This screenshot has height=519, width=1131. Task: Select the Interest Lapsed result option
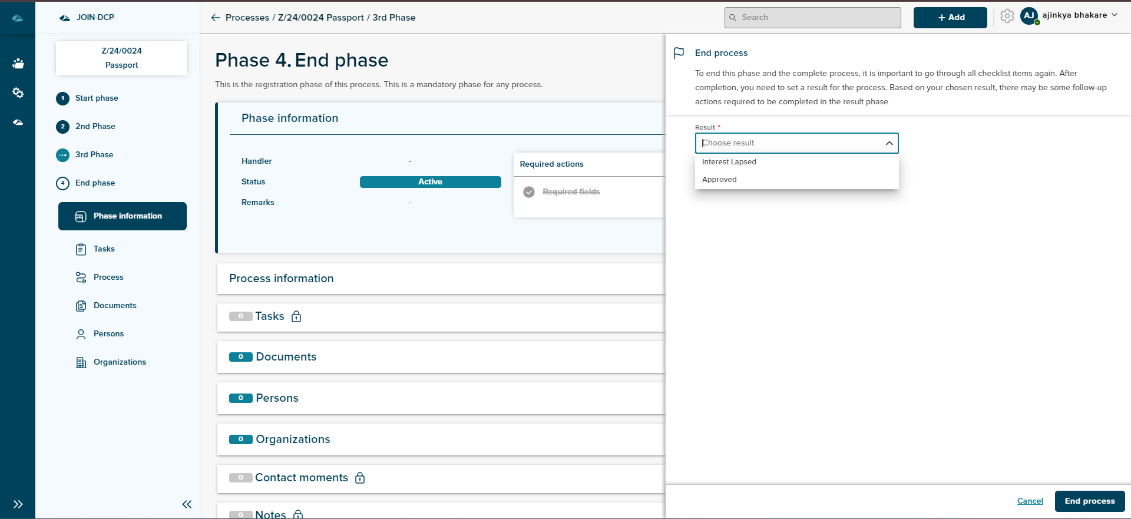(x=729, y=162)
